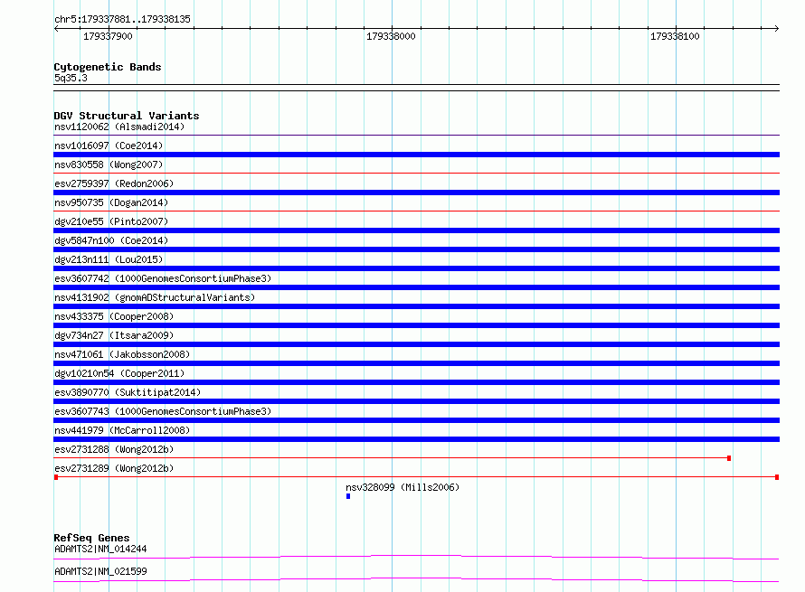Click the blue bar under nsv1016097

[x=416, y=155]
